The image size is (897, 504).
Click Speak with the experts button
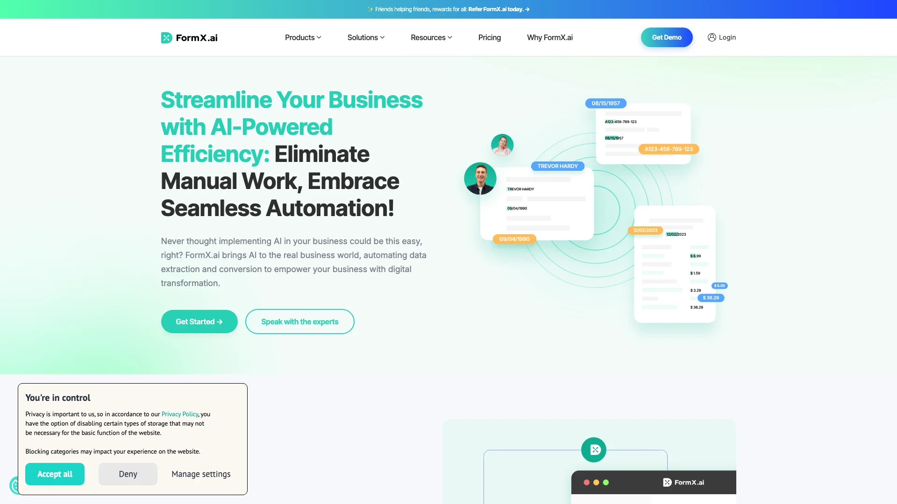pos(299,321)
